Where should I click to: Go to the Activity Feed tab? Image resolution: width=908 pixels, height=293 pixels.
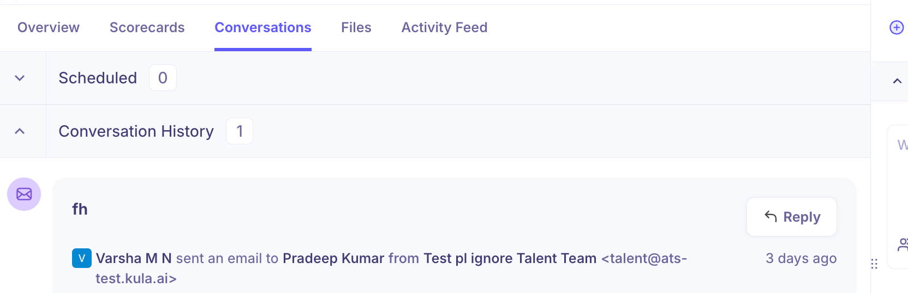click(445, 27)
